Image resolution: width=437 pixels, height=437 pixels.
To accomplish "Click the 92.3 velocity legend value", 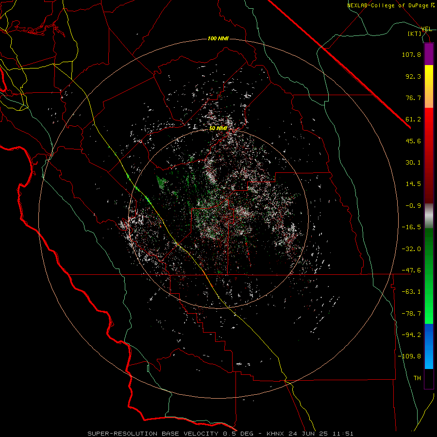I will [x=413, y=76].
